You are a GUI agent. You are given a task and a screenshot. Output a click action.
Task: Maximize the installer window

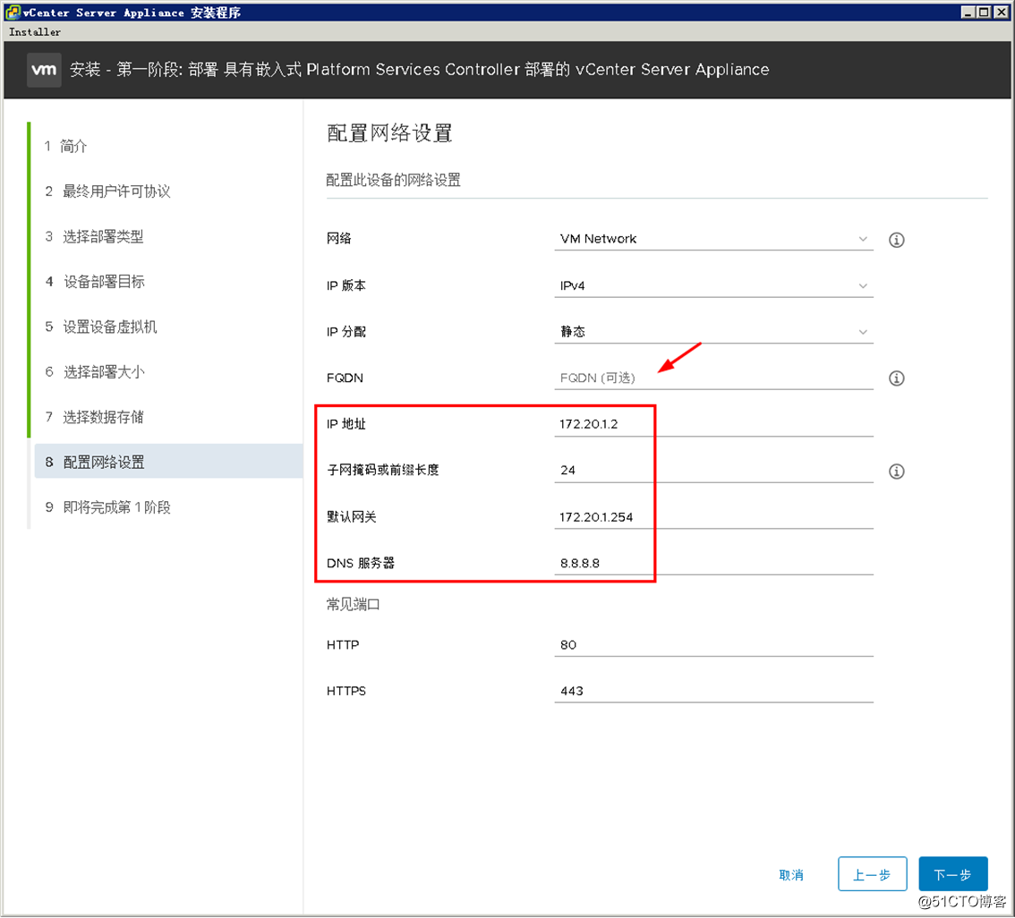click(984, 12)
